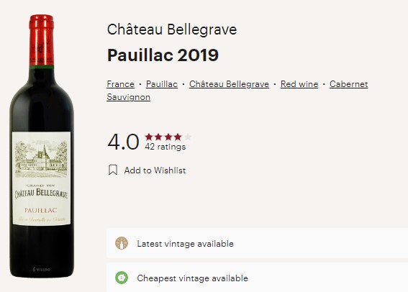The width and height of the screenshot is (408, 292).
Task: Click the Latest vintage bottle icon
Action: [122, 243]
